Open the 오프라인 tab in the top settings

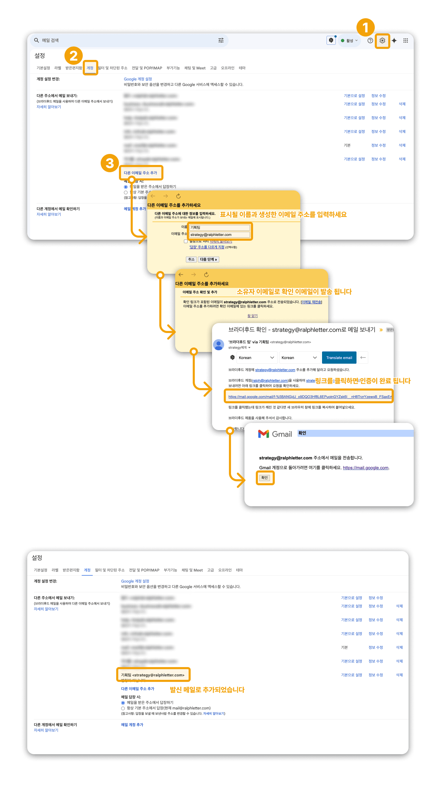[228, 68]
